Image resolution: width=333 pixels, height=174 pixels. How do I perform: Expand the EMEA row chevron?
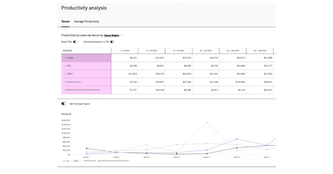[65, 74]
